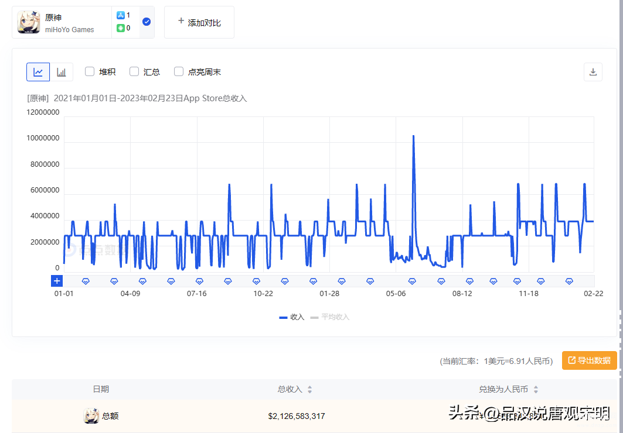
Task: Click the 原神 game avatar icon
Action: pos(28,22)
